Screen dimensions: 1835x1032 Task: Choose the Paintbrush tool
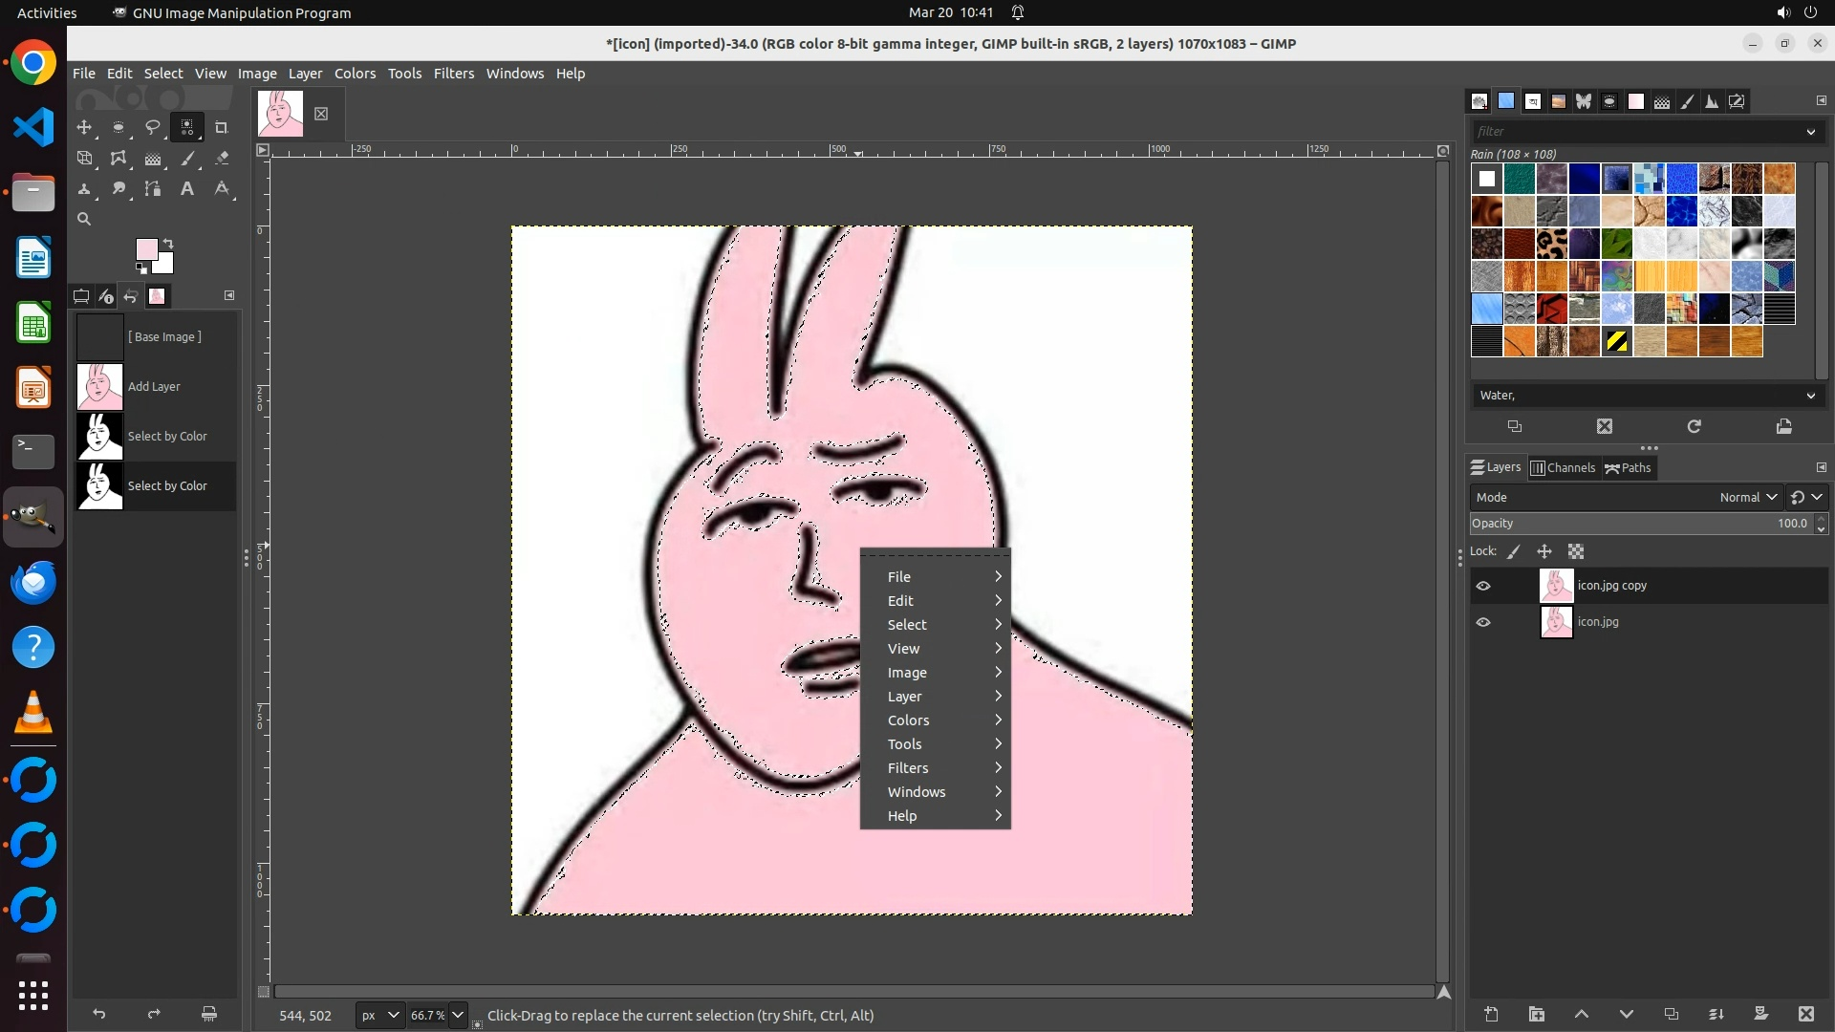click(188, 159)
